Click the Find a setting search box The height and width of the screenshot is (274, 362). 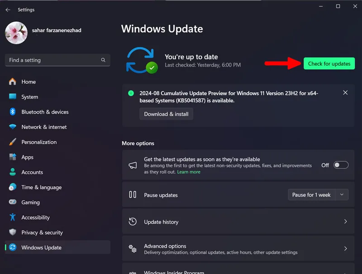point(57,60)
